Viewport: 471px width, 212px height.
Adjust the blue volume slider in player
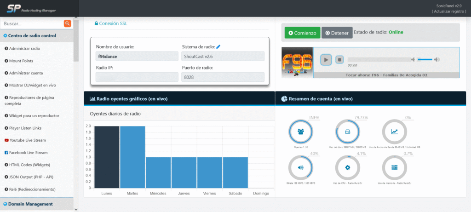pyautogui.click(x=425, y=59)
